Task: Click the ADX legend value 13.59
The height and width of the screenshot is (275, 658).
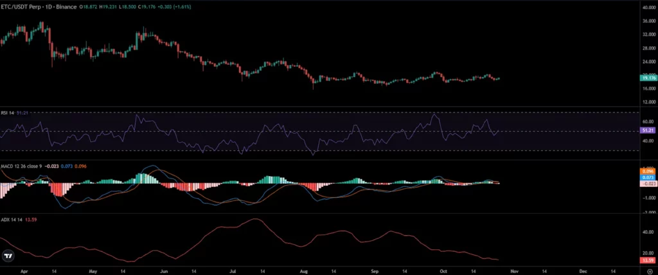Action: 30,218
